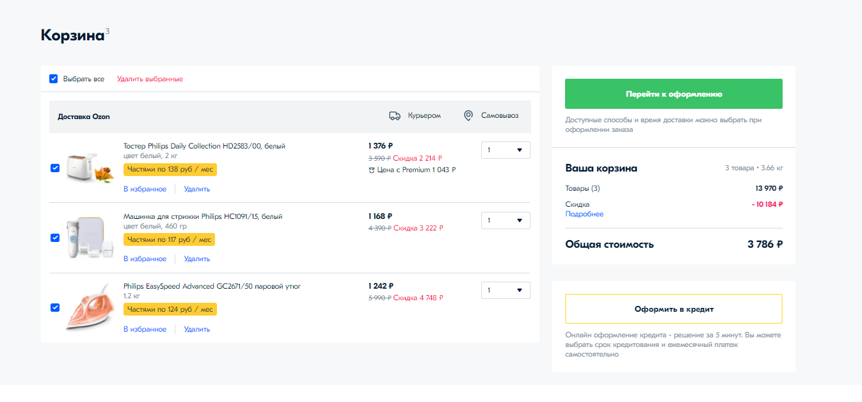This screenshot has width=862, height=402.
Task: Click the goods total "13 970 ₽"
Action: (769, 188)
